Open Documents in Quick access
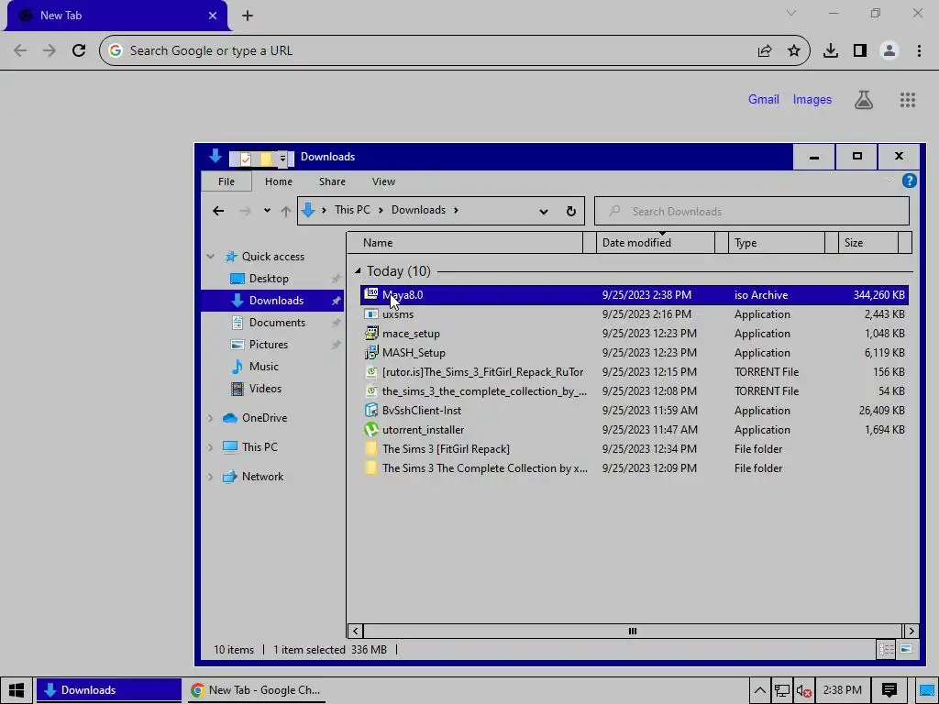Image resolution: width=939 pixels, height=704 pixels. (277, 322)
